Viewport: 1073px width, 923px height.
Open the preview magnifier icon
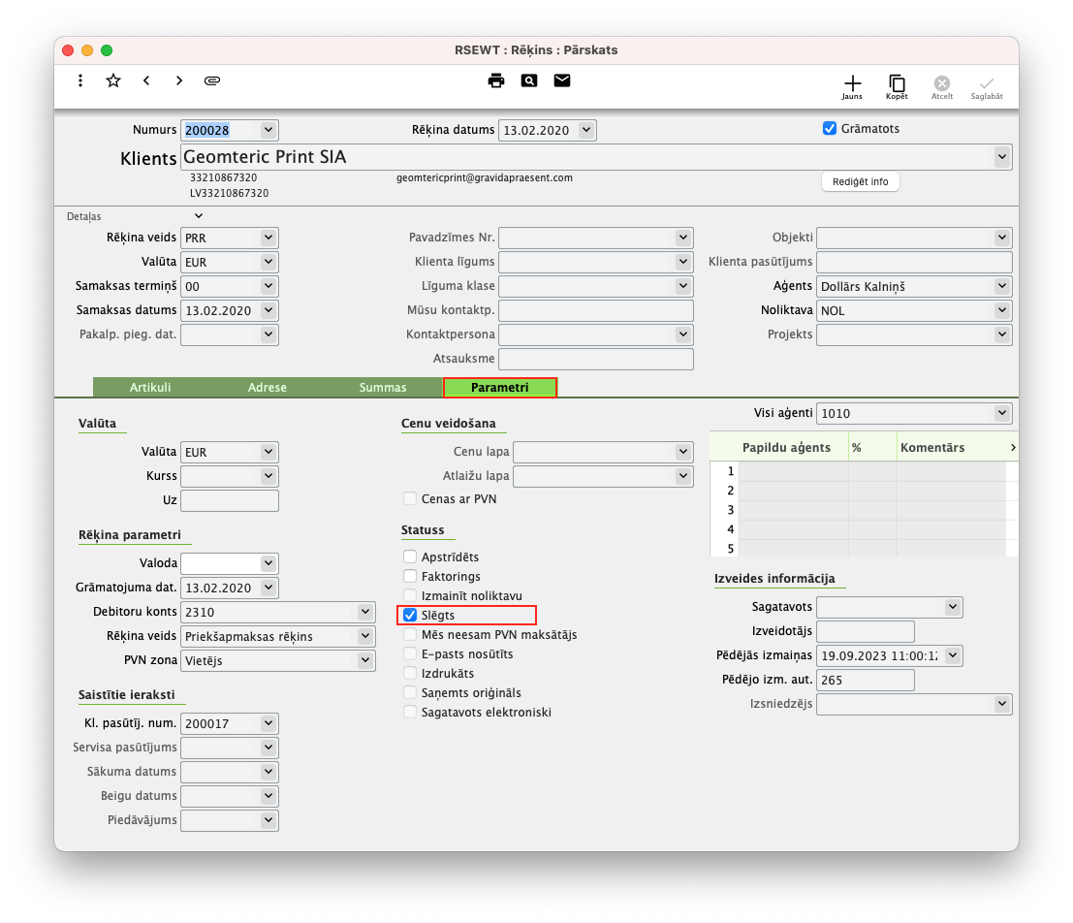click(528, 80)
